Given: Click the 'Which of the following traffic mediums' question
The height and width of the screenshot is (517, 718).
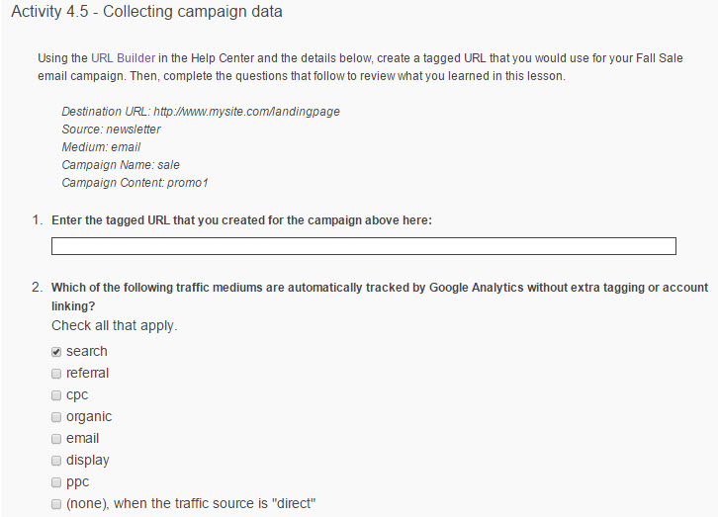Looking at the screenshot, I should [x=380, y=297].
